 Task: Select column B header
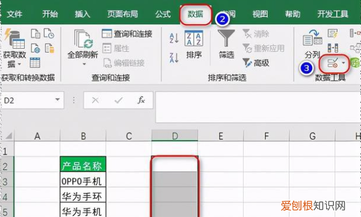point(83,136)
